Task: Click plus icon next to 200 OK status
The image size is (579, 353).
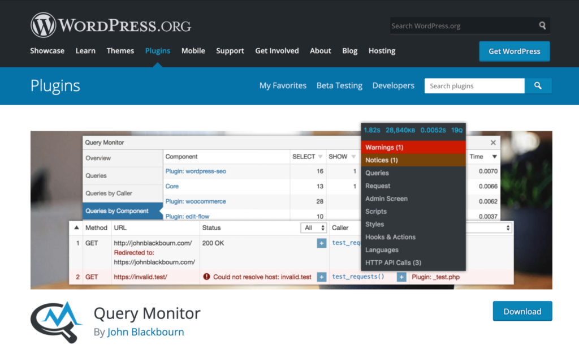Action: click(321, 243)
